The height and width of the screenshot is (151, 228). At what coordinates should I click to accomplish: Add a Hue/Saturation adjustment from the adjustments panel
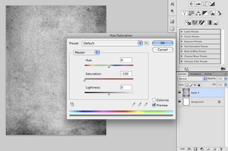192,13
